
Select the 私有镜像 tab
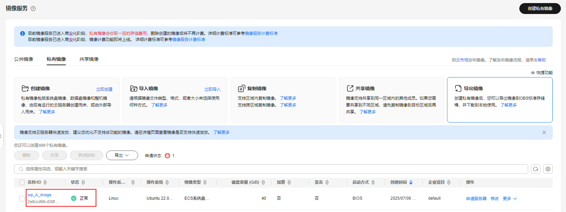click(56, 59)
